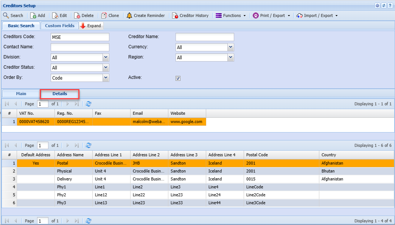
Task: Open the Currency dropdown
Action: (230, 47)
